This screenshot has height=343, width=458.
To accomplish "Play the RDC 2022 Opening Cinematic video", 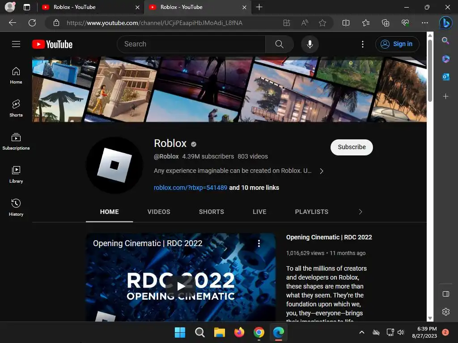I will click(181, 286).
